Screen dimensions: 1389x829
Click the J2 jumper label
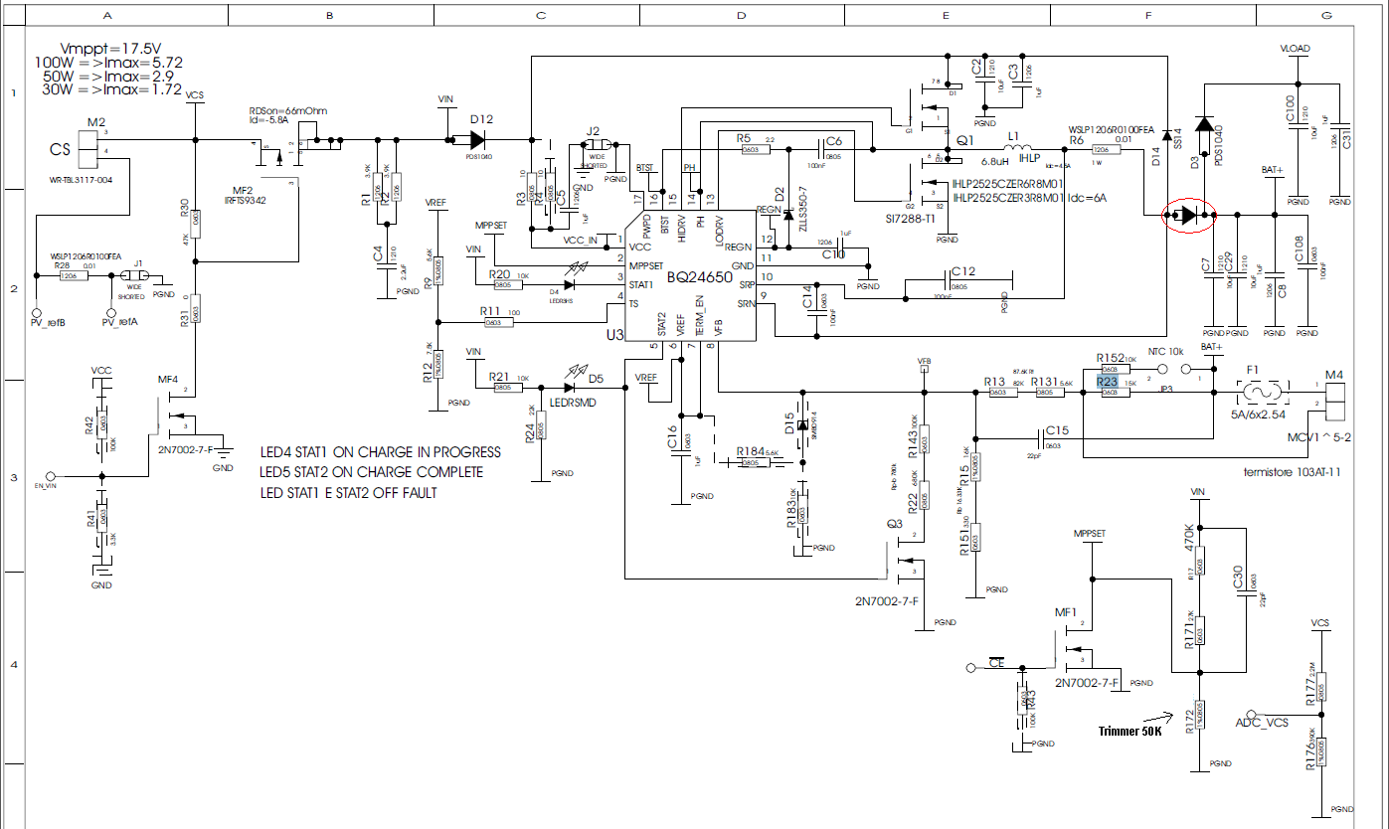tap(594, 131)
